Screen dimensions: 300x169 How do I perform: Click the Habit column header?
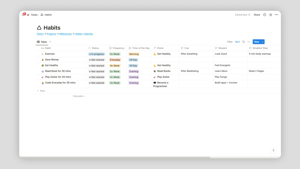point(61,48)
